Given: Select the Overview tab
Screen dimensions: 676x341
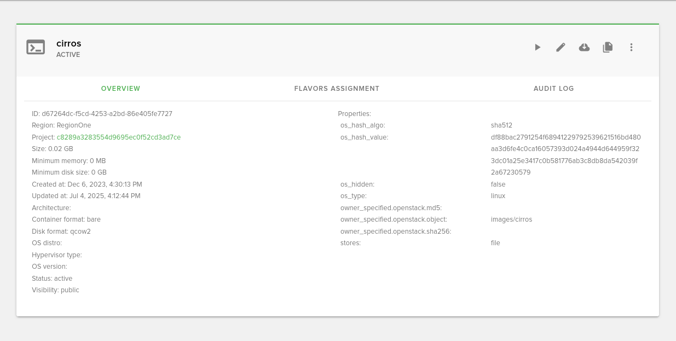Looking at the screenshot, I should (x=120, y=89).
